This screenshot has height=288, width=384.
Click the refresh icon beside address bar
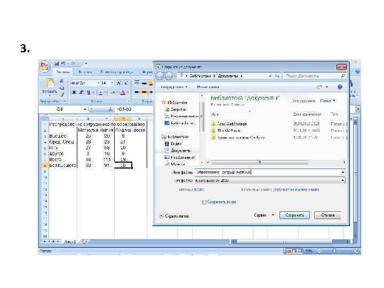[277, 76]
